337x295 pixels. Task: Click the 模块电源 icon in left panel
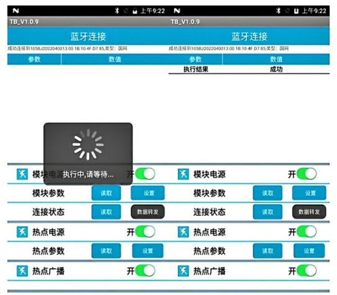22,174
